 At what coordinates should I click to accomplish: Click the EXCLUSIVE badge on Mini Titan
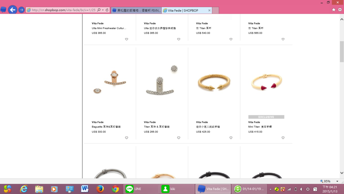click(x=266, y=117)
